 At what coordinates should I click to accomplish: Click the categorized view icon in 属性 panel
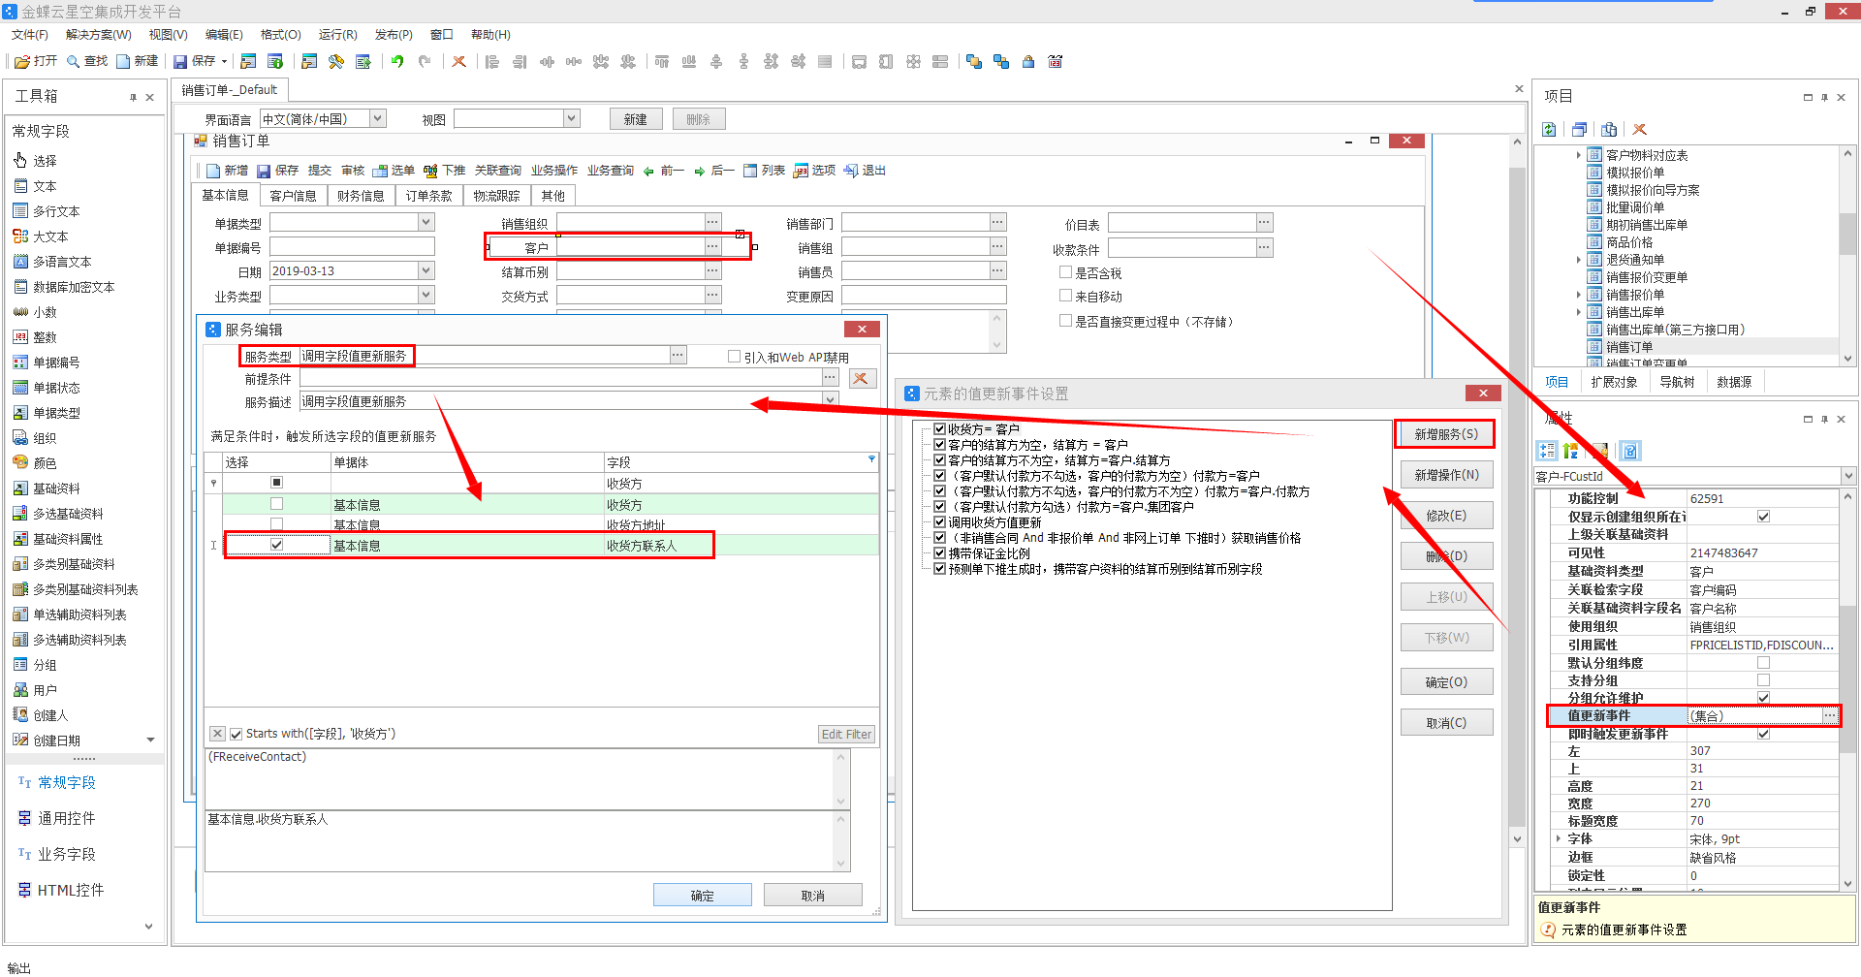tap(1547, 451)
